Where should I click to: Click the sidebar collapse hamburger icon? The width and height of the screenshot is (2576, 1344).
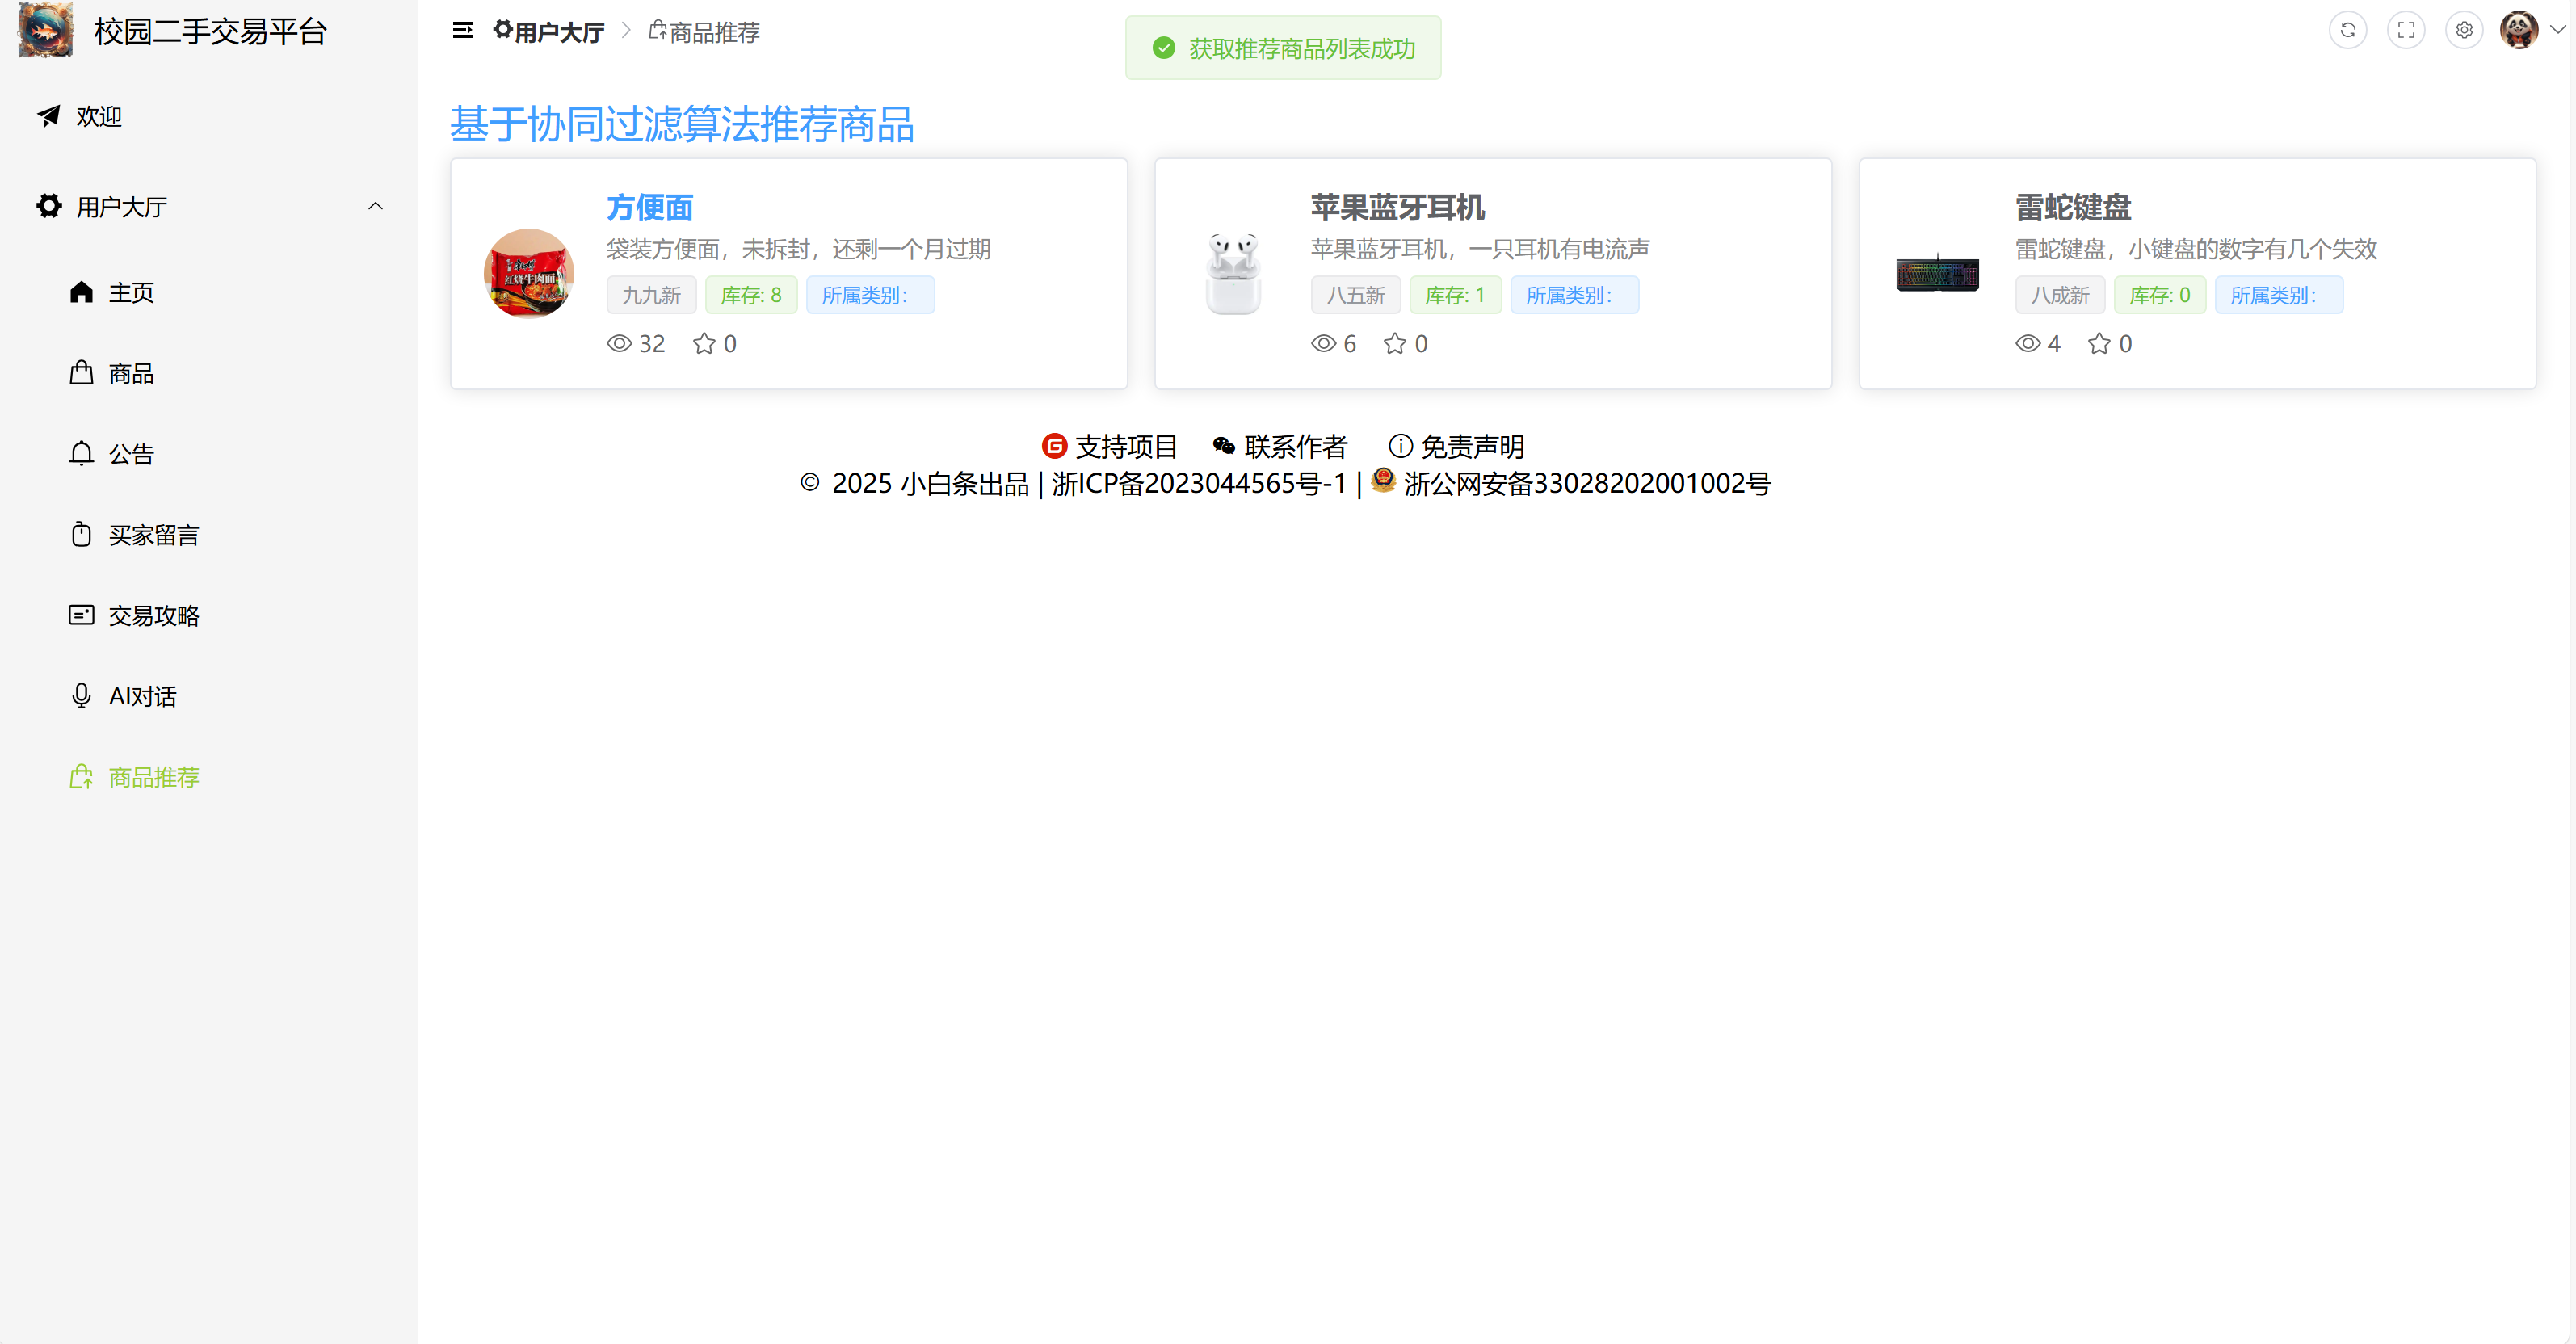[462, 31]
